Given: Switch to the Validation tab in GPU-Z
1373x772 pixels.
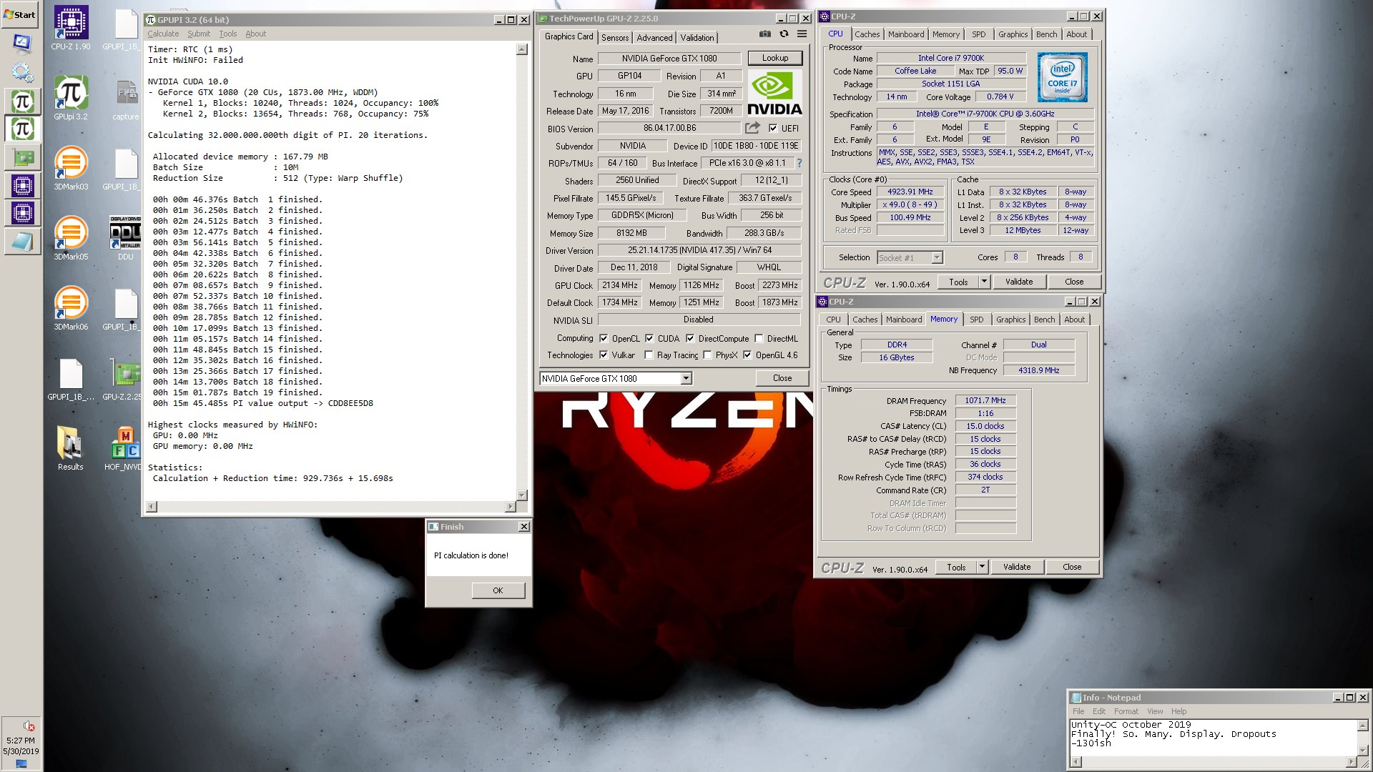Looking at the screenshot, I should coord(697,38).
